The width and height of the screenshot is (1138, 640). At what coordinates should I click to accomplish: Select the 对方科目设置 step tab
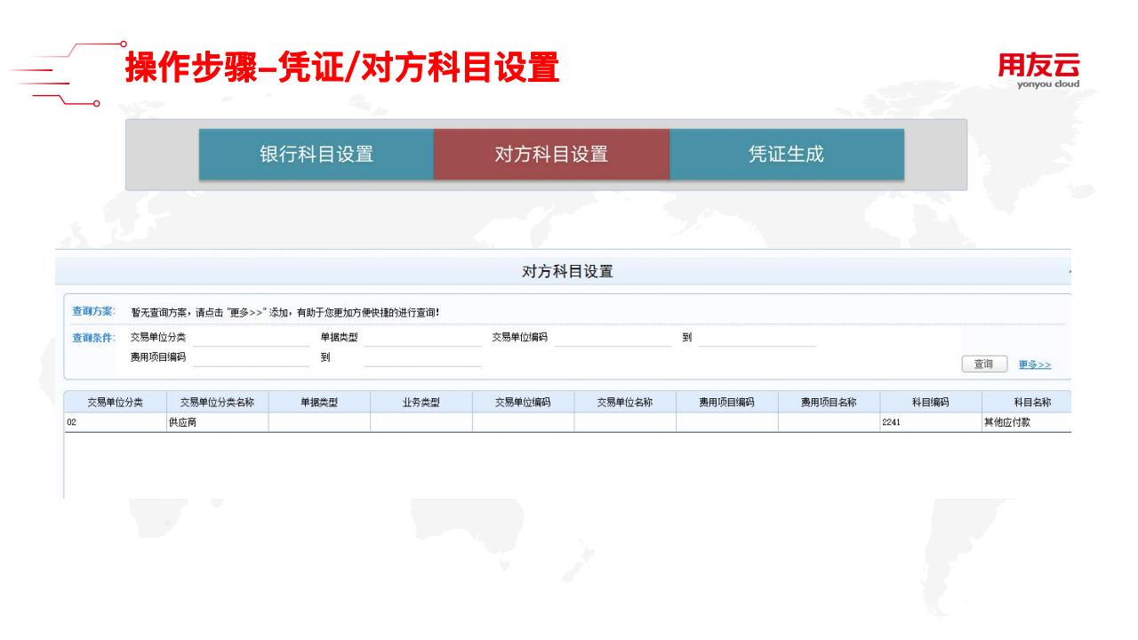(551, 154)
